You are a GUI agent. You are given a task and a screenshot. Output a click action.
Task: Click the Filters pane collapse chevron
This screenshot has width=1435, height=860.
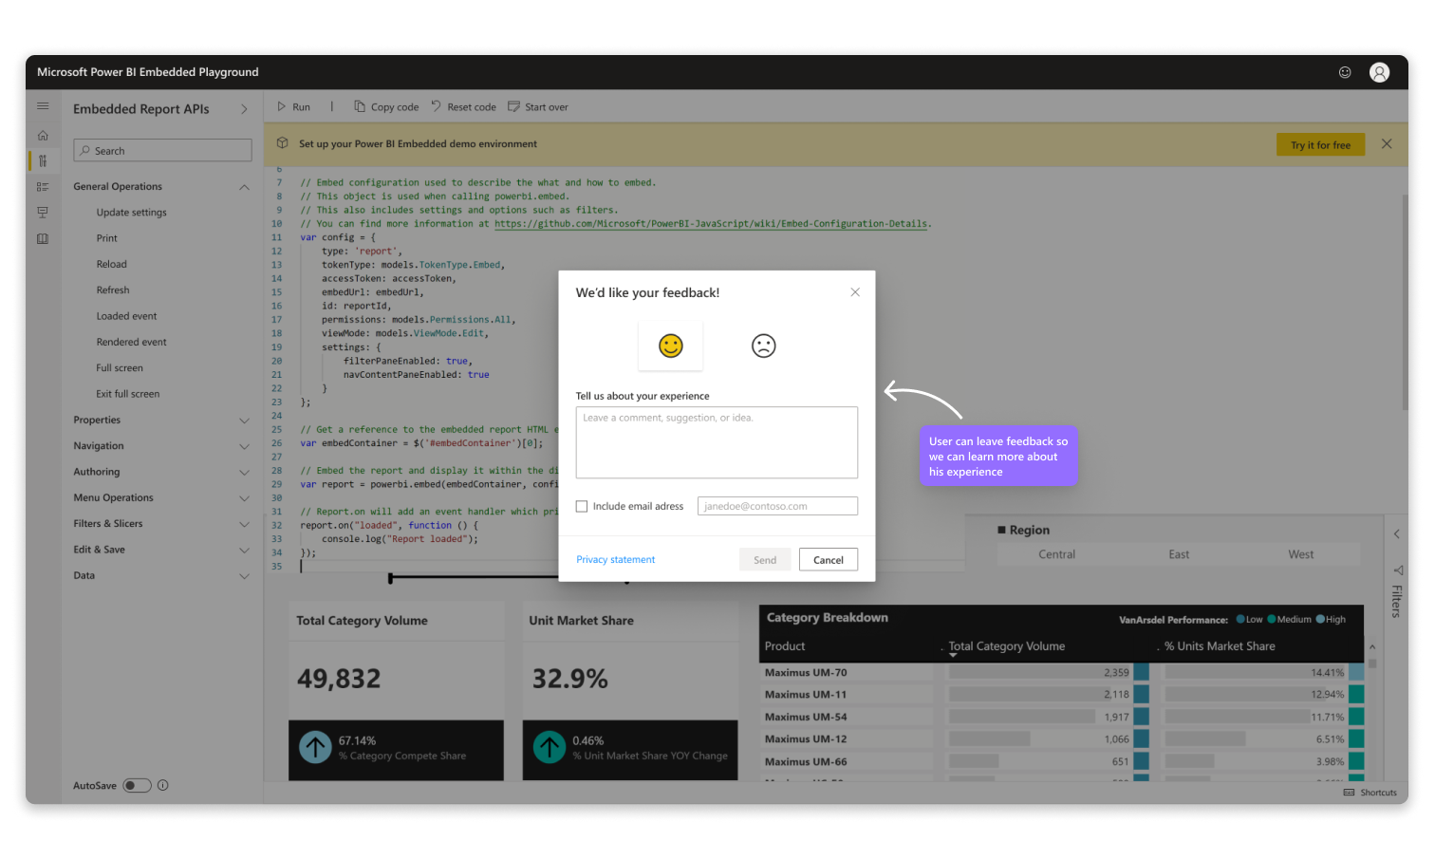pos(1397,533)
